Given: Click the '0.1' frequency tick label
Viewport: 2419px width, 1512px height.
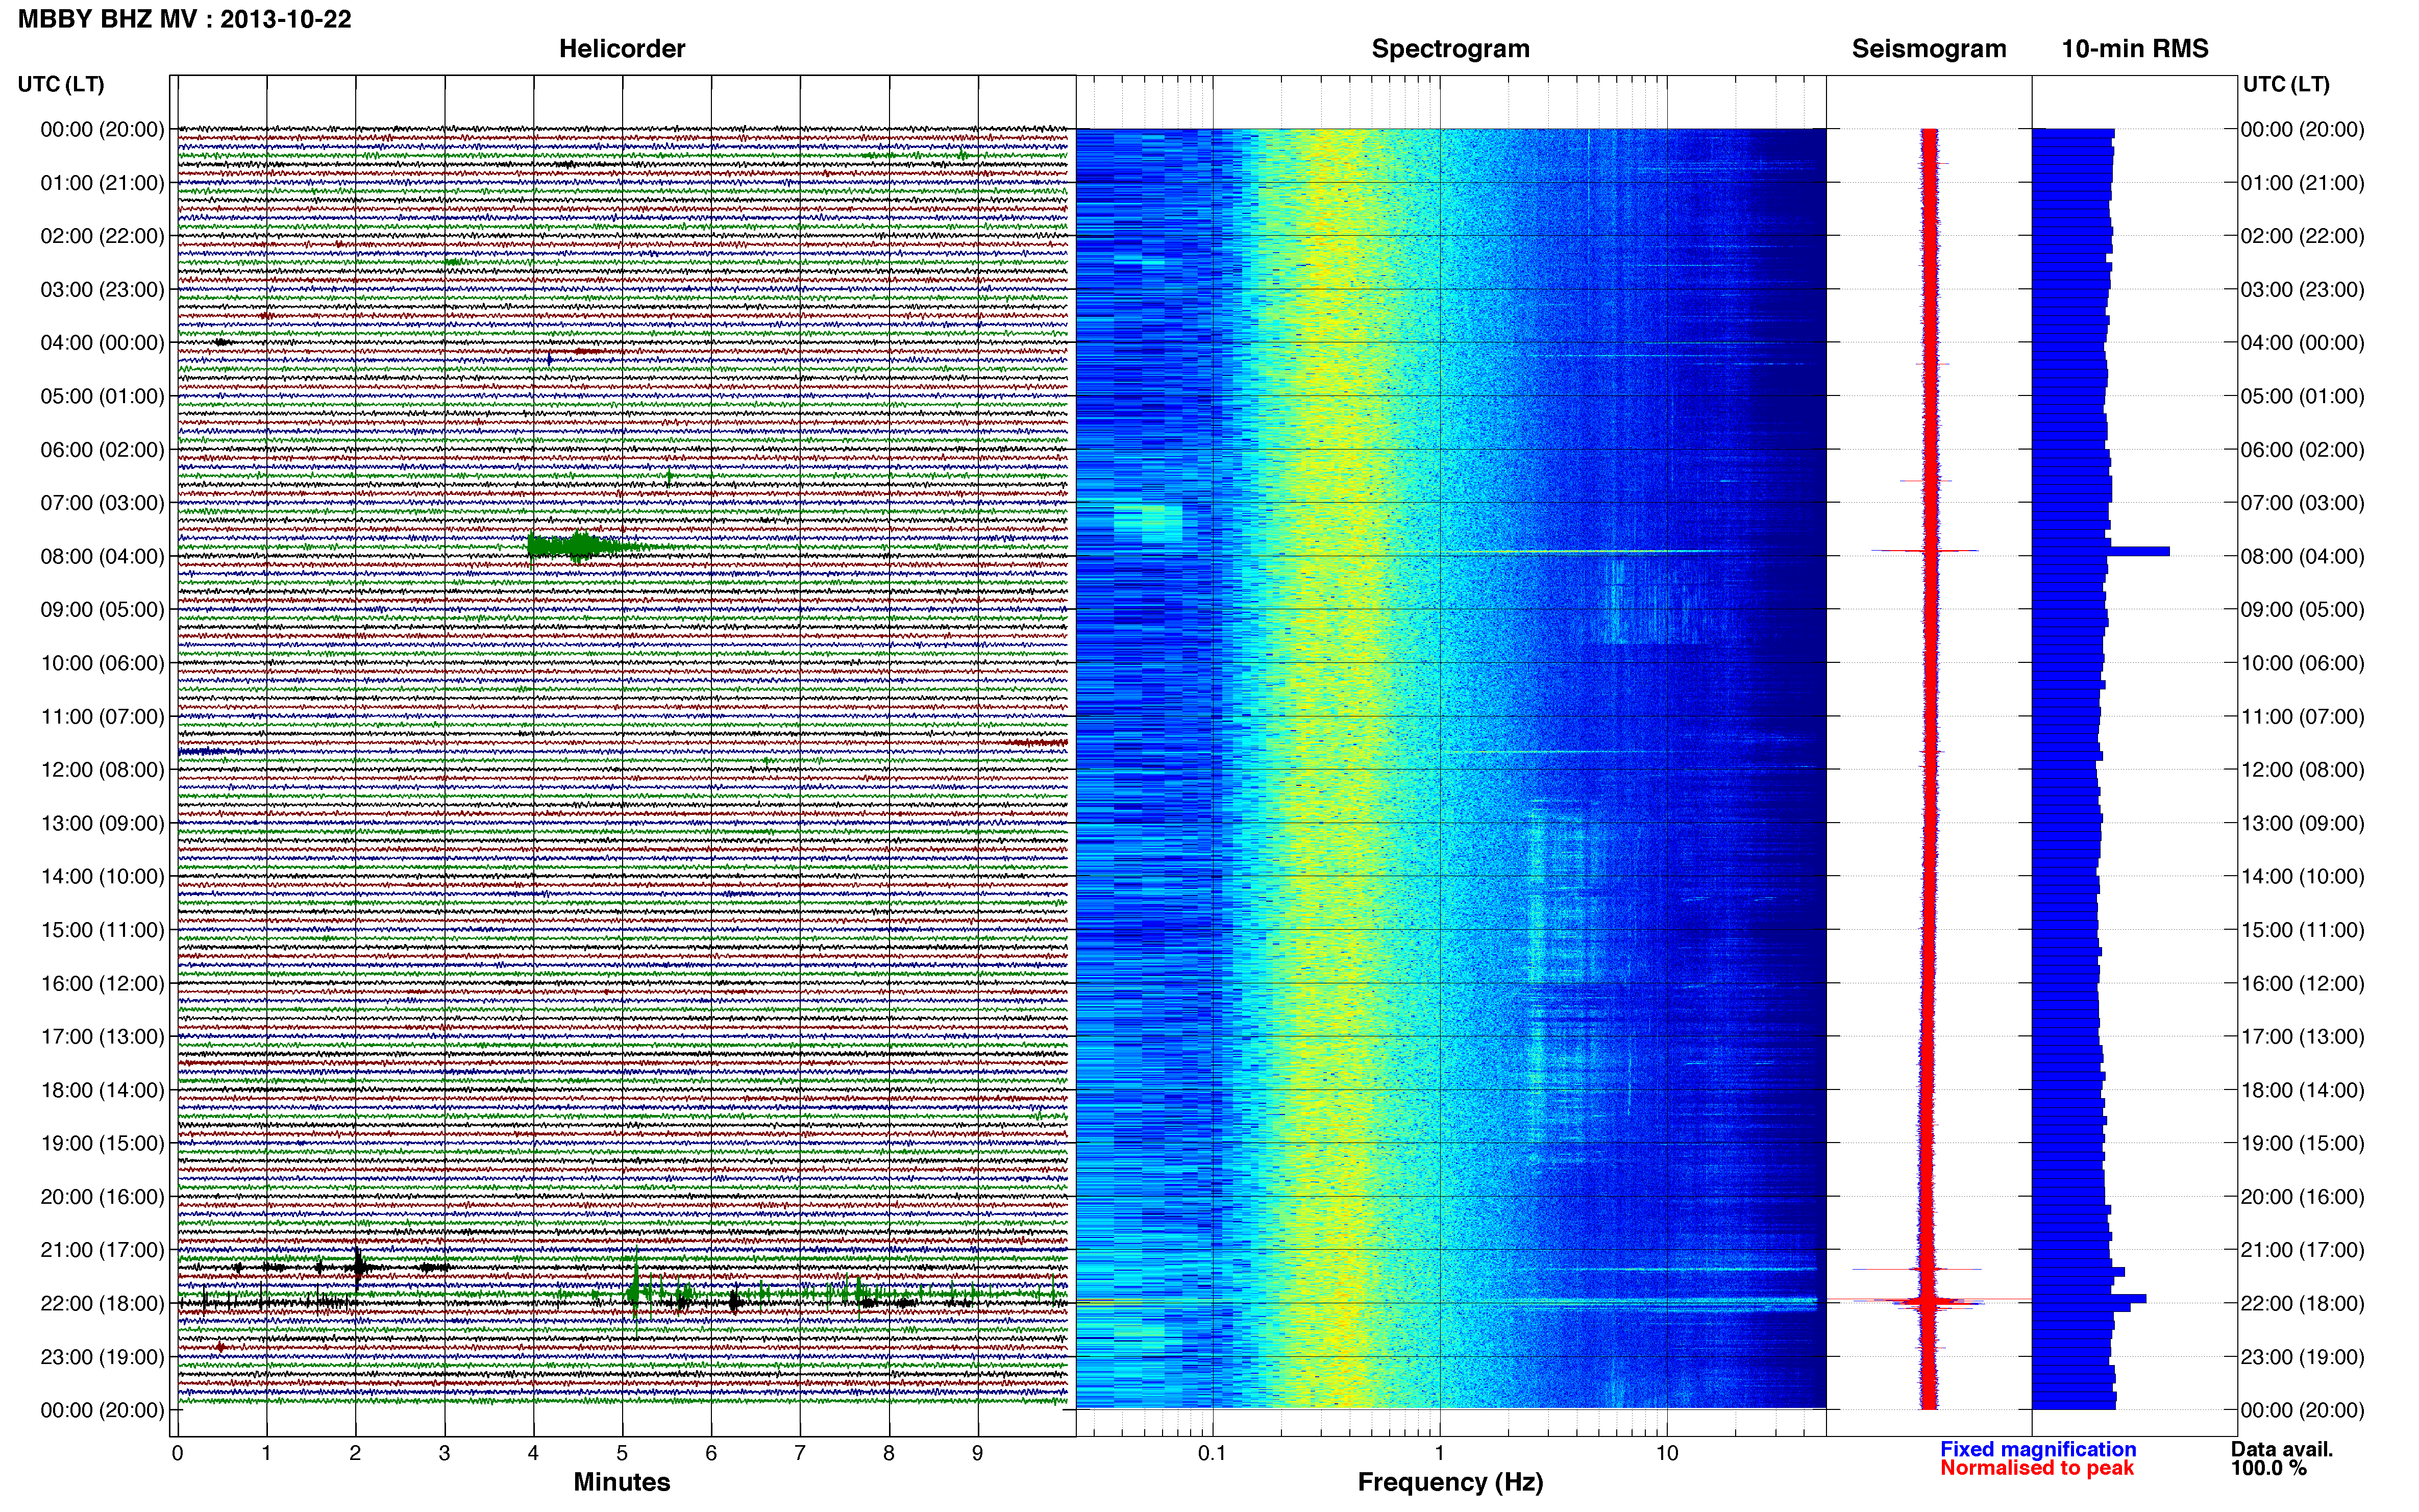Looking at the screenshot, I should (x=1212, y=1453).
